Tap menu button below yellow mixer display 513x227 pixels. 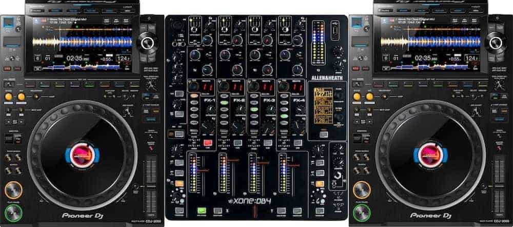point(324,134)
